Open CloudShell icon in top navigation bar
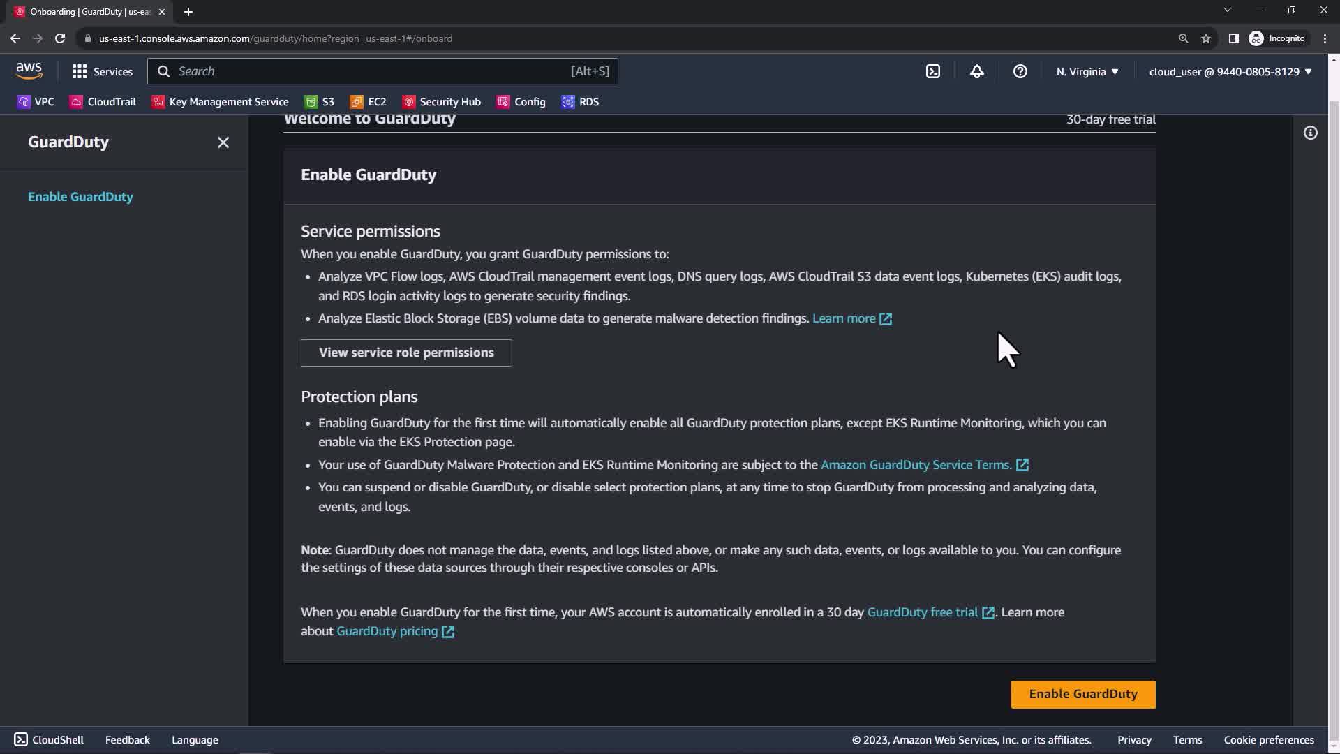This screenshot has width=1340, height=754. click(933, 71)
